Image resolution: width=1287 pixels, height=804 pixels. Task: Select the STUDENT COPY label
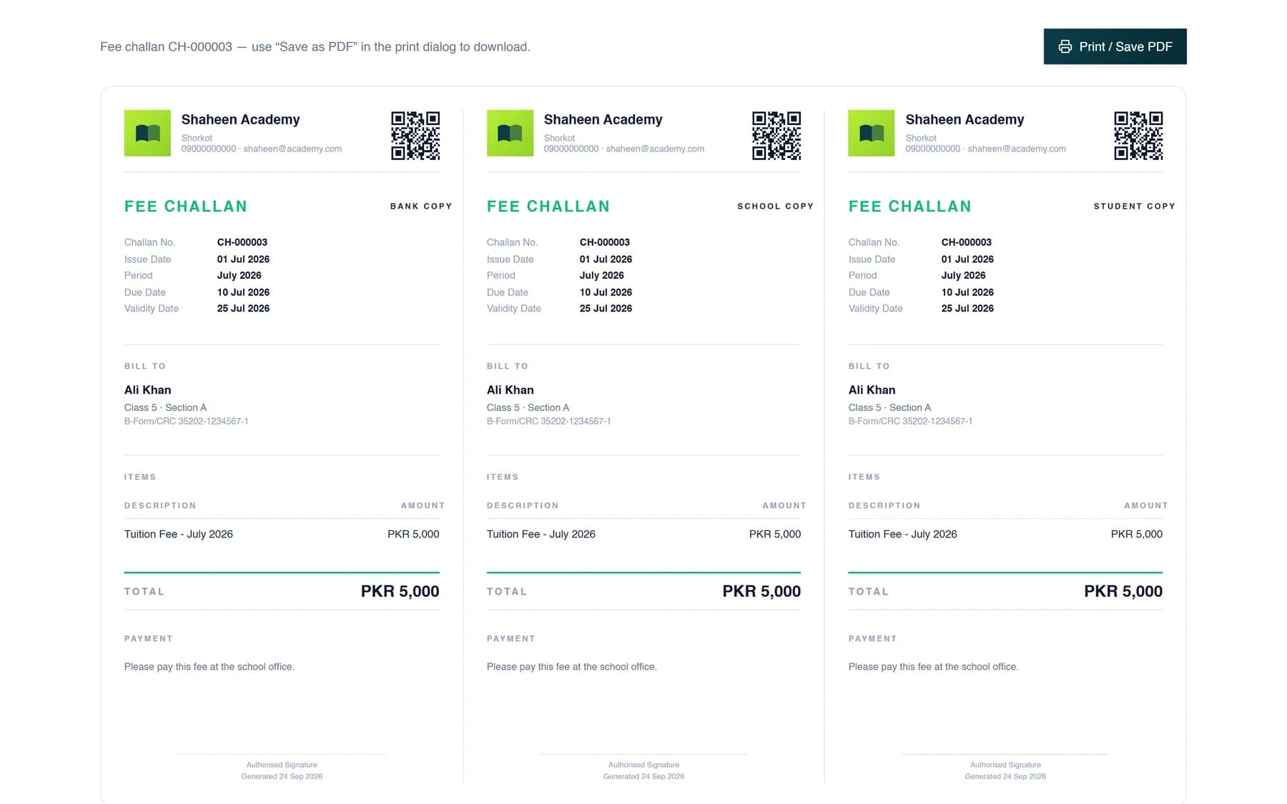[1135, 206]
